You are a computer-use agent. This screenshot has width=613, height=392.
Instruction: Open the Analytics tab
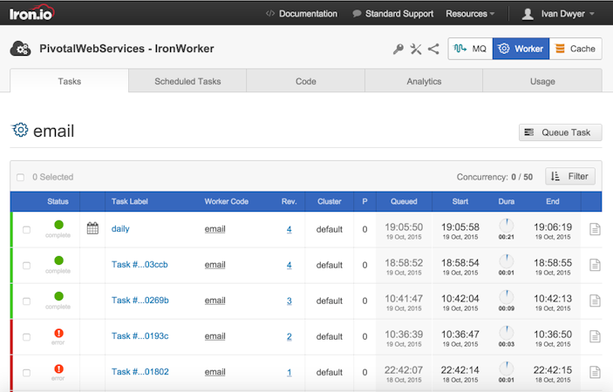(424, 81)
